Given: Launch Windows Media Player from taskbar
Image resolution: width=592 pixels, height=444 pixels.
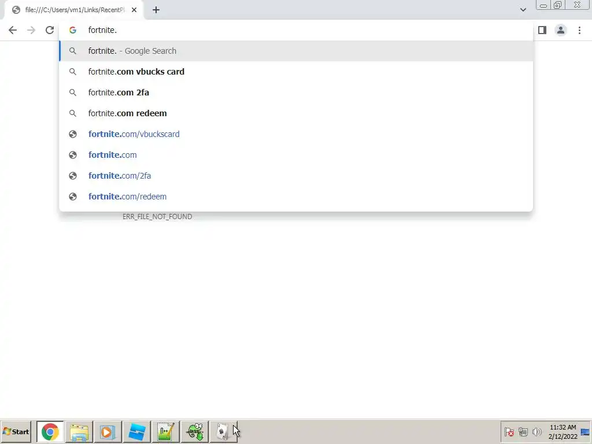Looking at the screenshot, I should 108,431.
